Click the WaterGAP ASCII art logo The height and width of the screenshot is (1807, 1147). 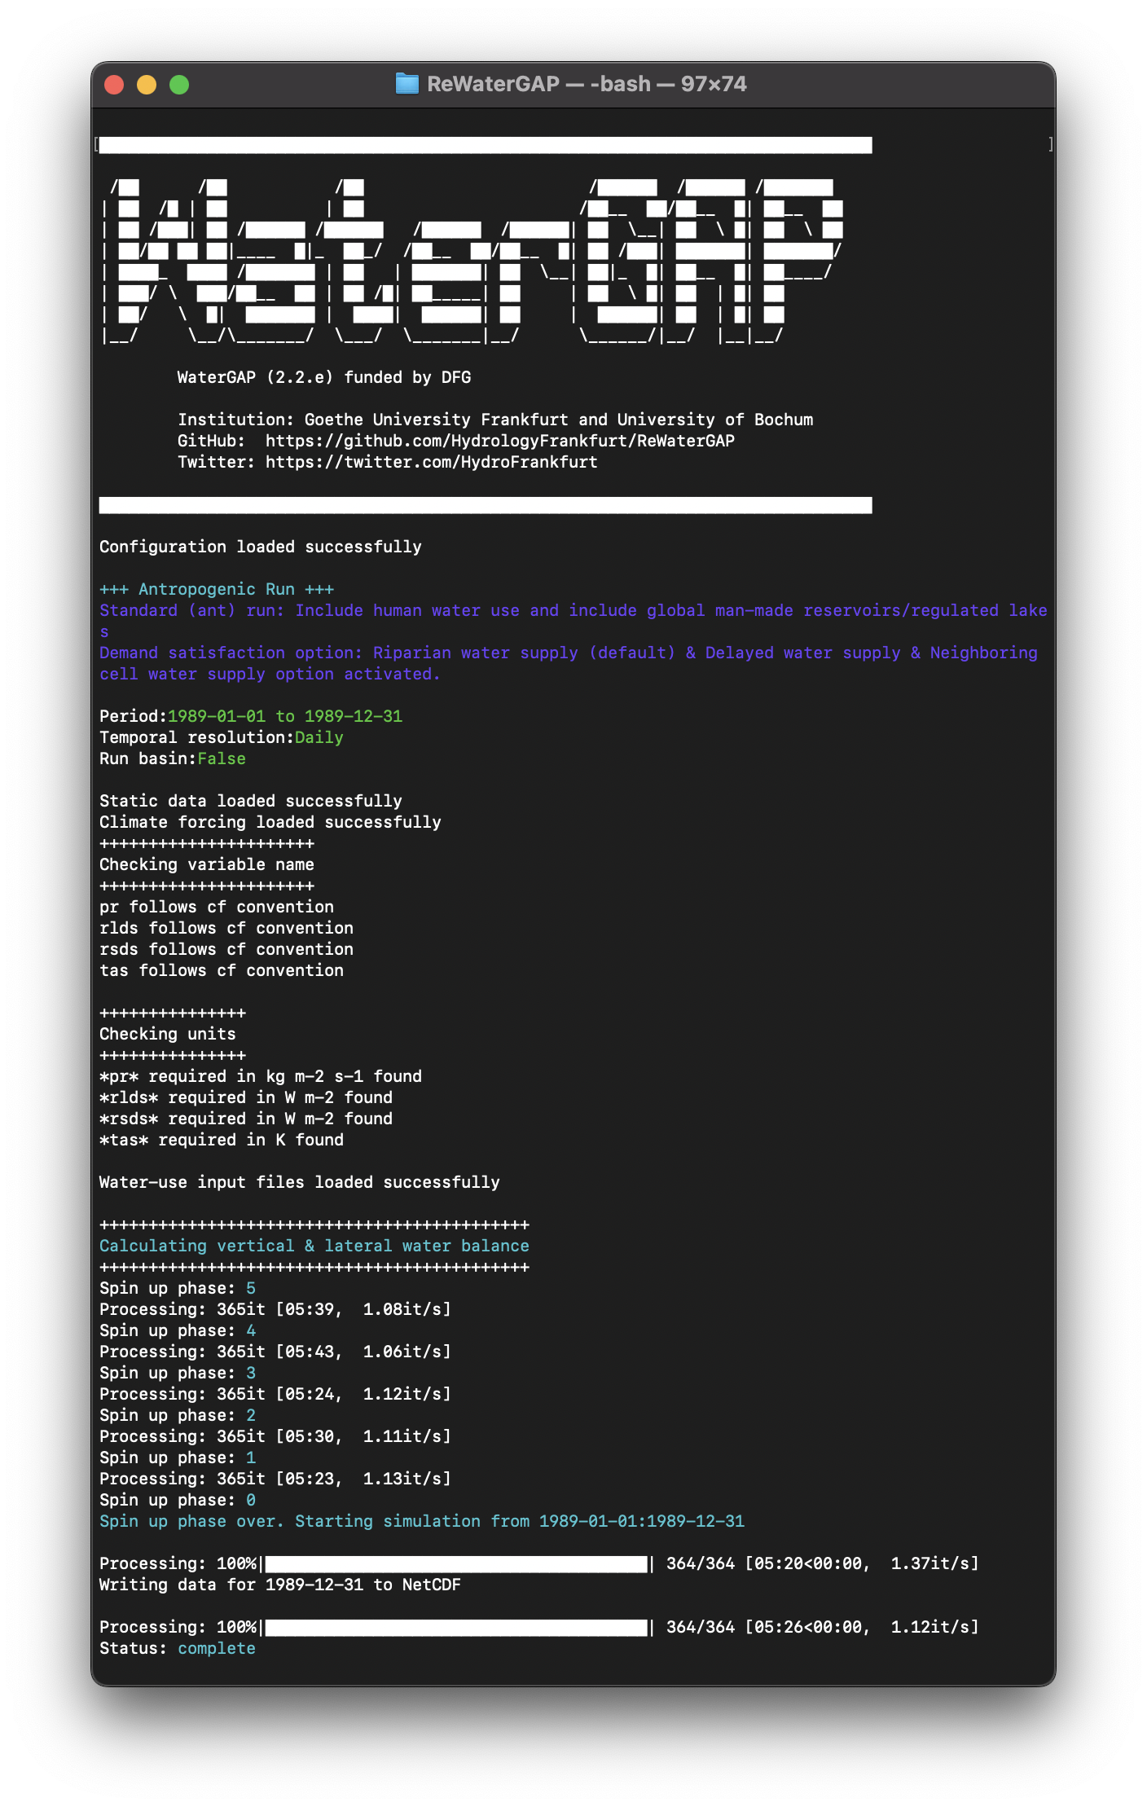click(472, 262)
